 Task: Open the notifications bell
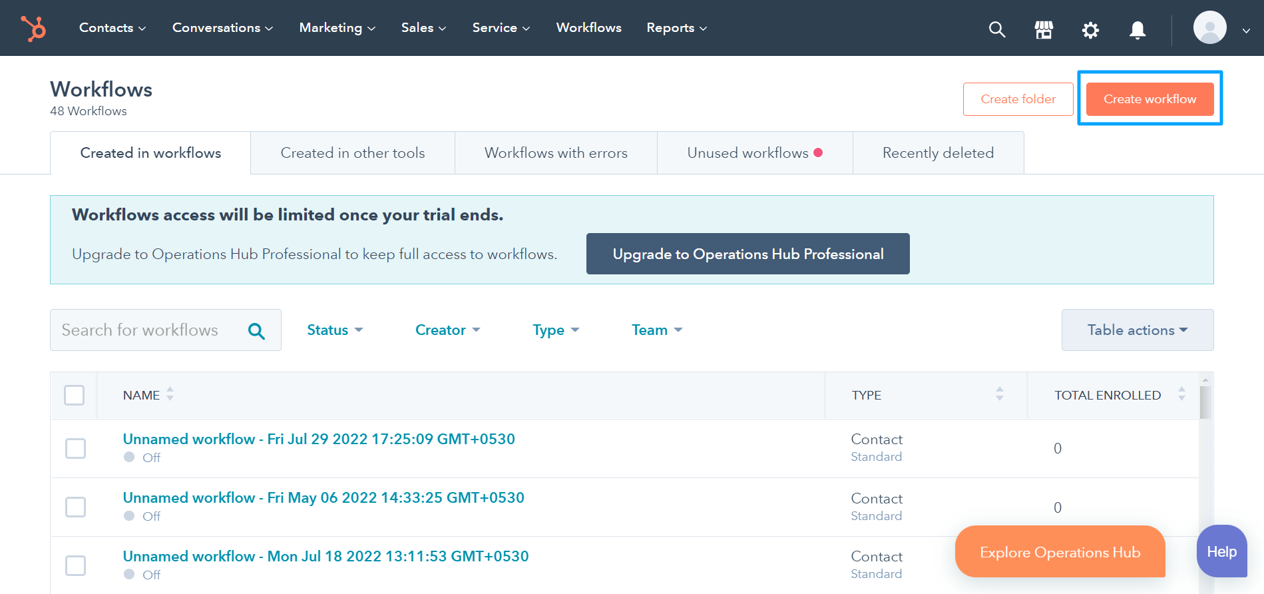click(1138, 30)
